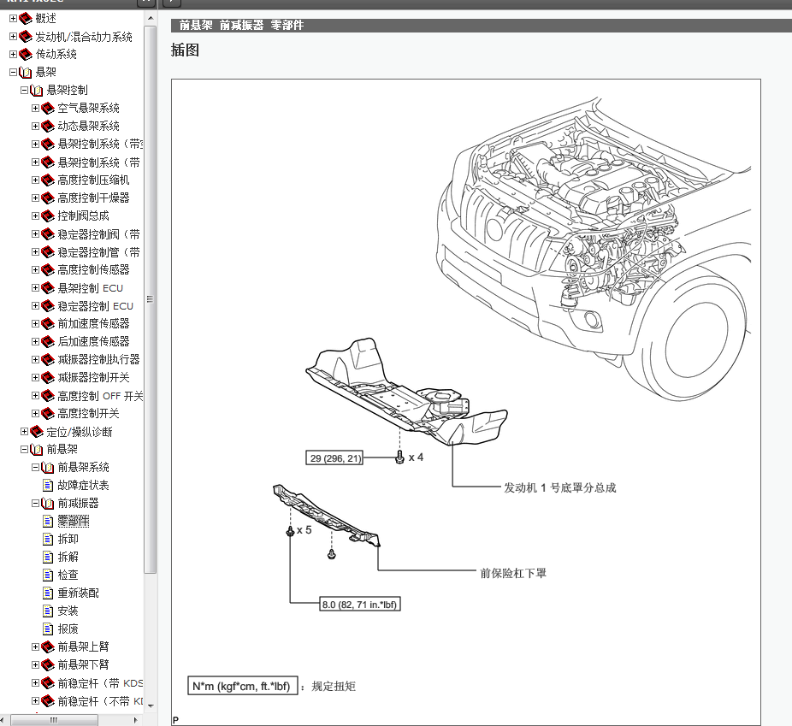Expand the 高度控制开关 node
The image size is (792, 726).
click(35, 414)
